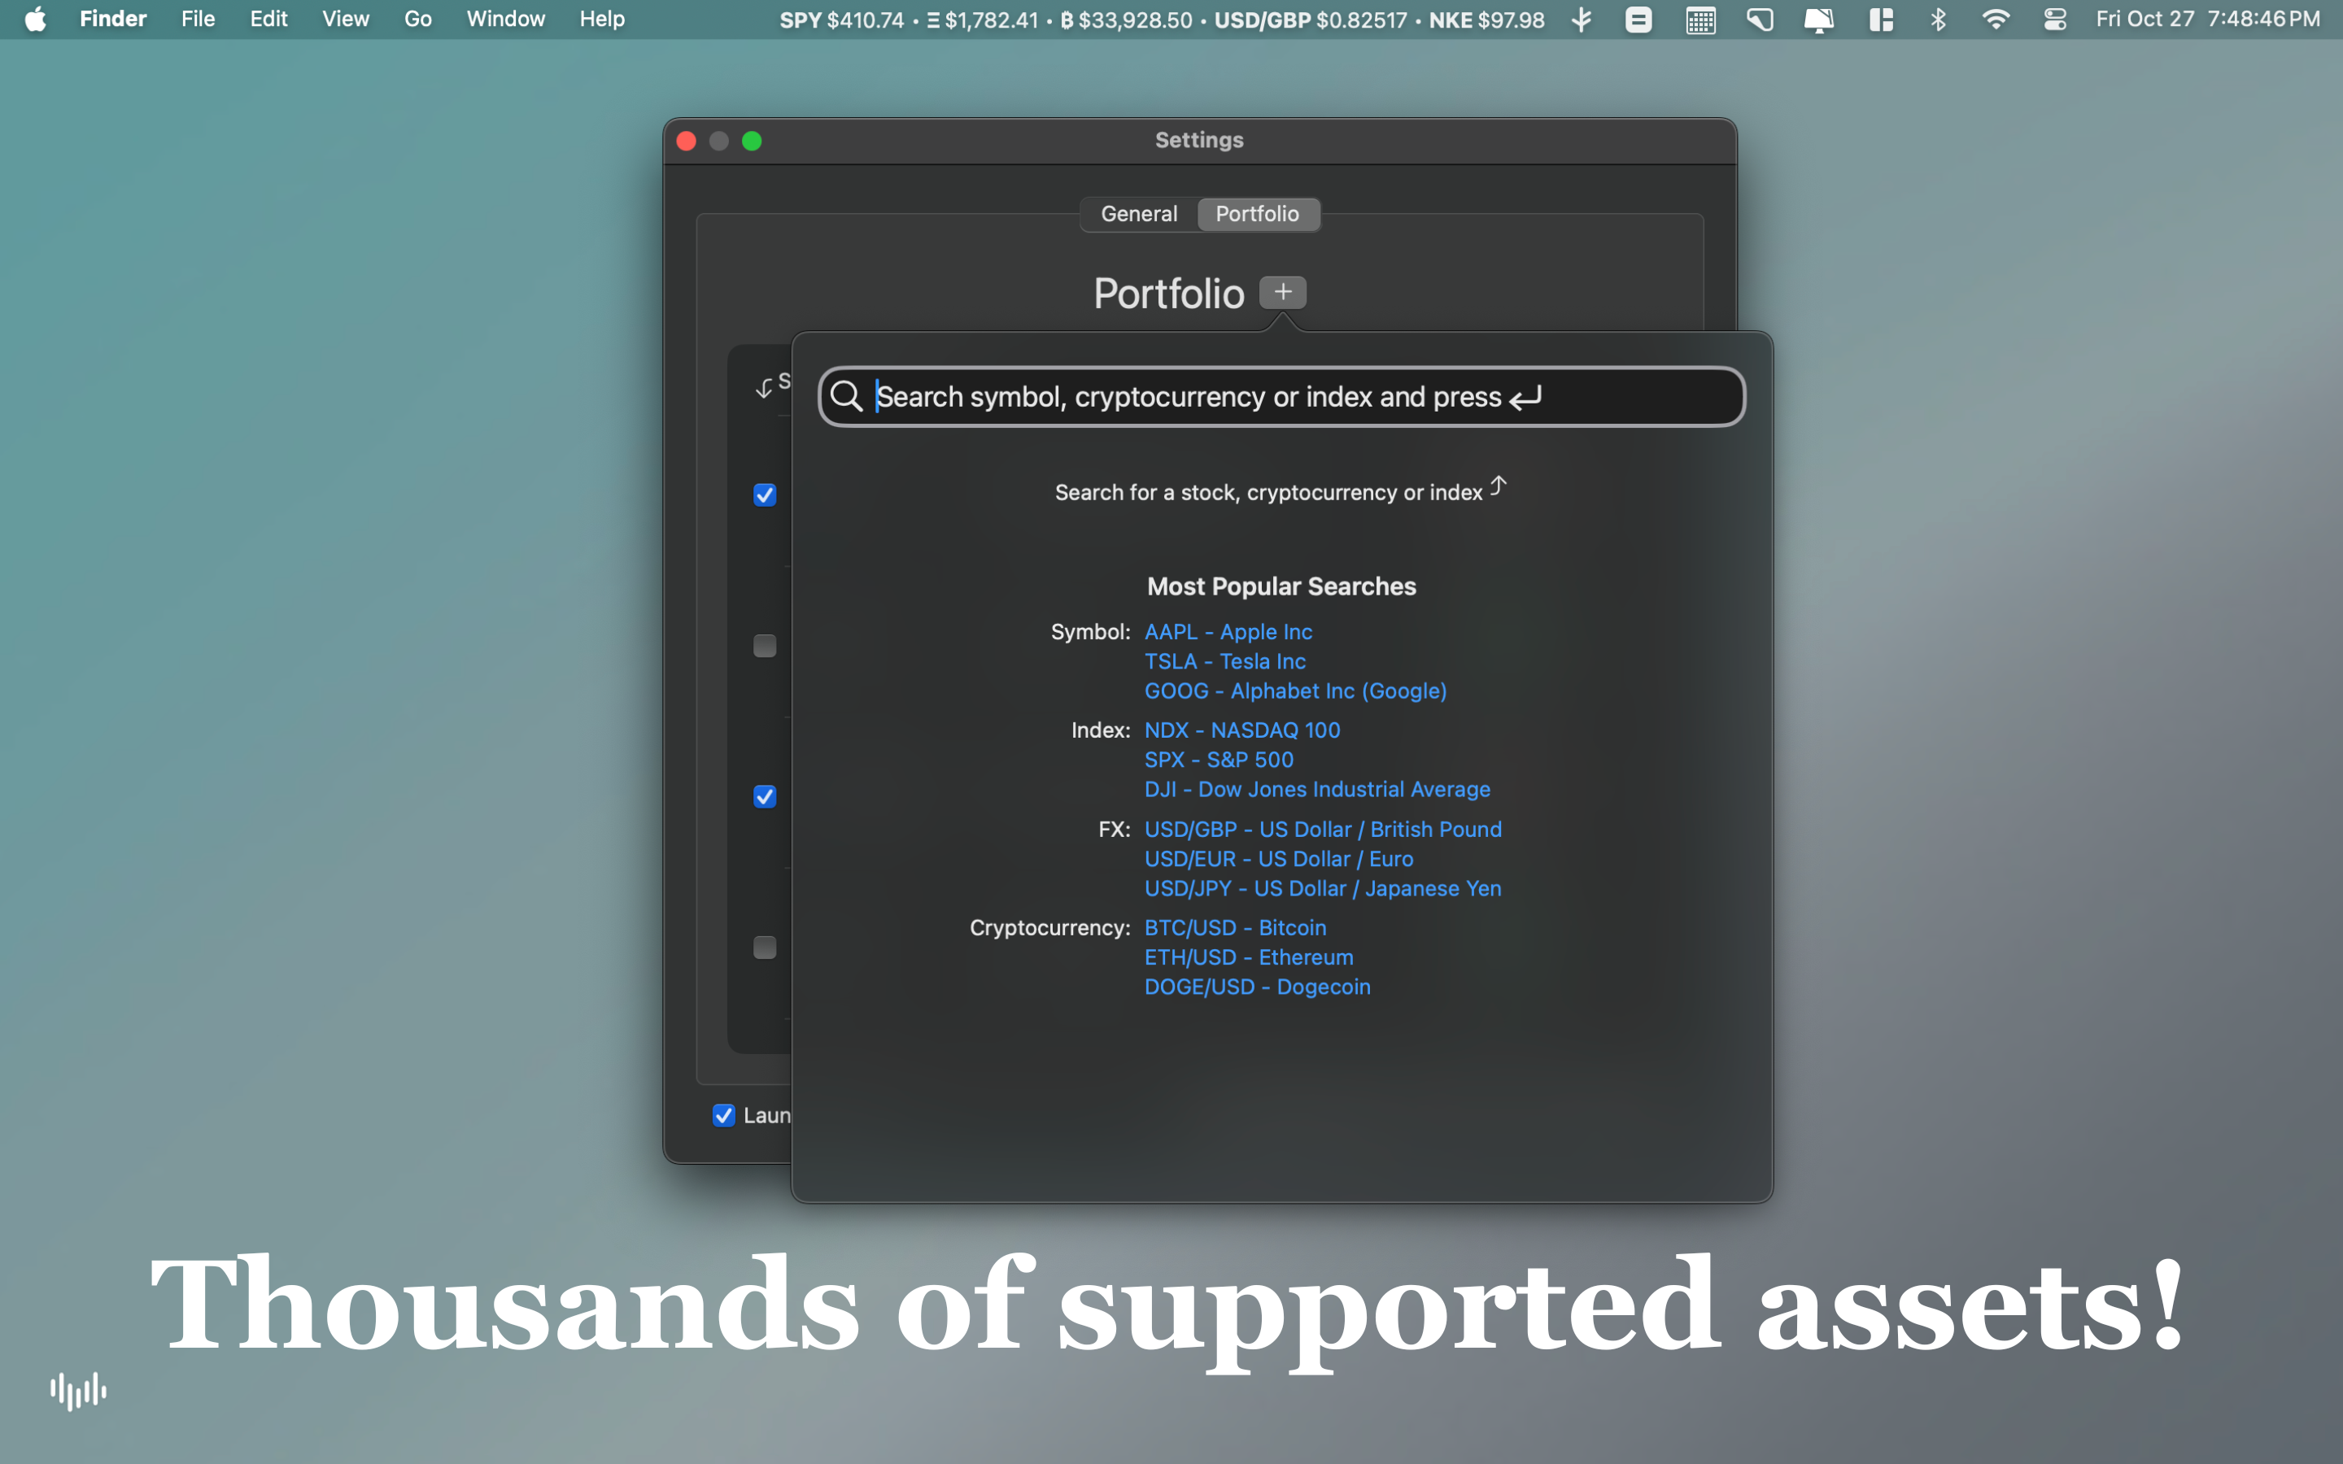Select the Portfolio tab

tap(1258, 214)
